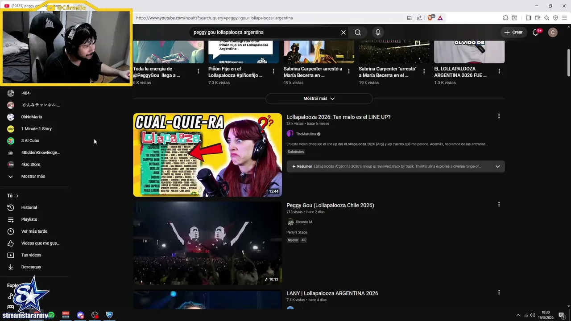
Task: Click install-app screen icon in address bar
Action: 409,18
